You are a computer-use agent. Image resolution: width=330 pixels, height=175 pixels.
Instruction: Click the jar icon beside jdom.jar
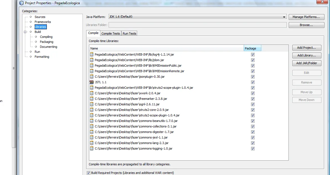coord(91,60)
